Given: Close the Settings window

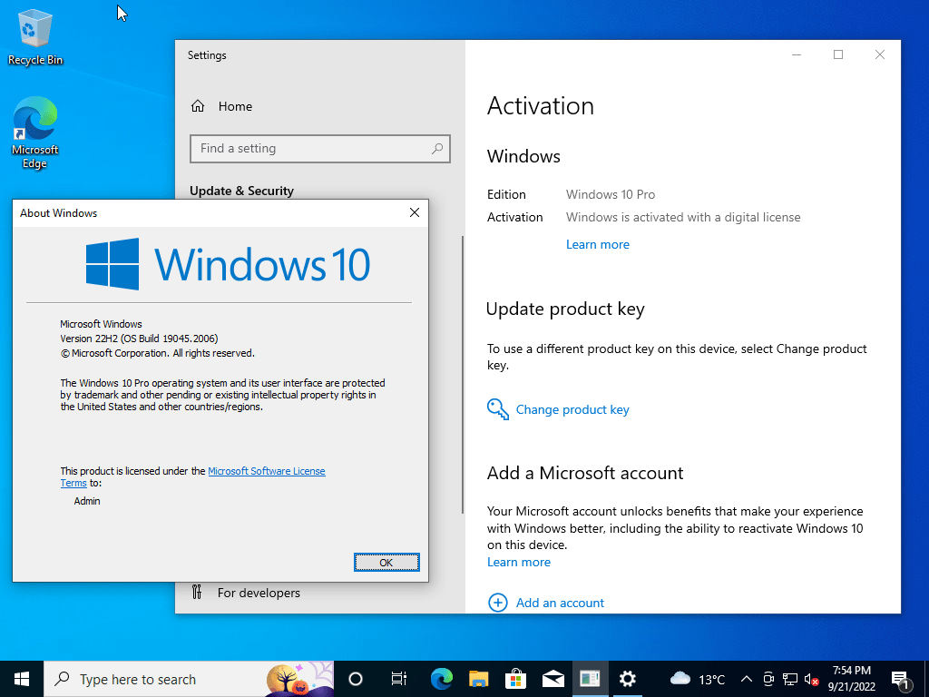Looking at the screenshot, I should pos(880,54).
